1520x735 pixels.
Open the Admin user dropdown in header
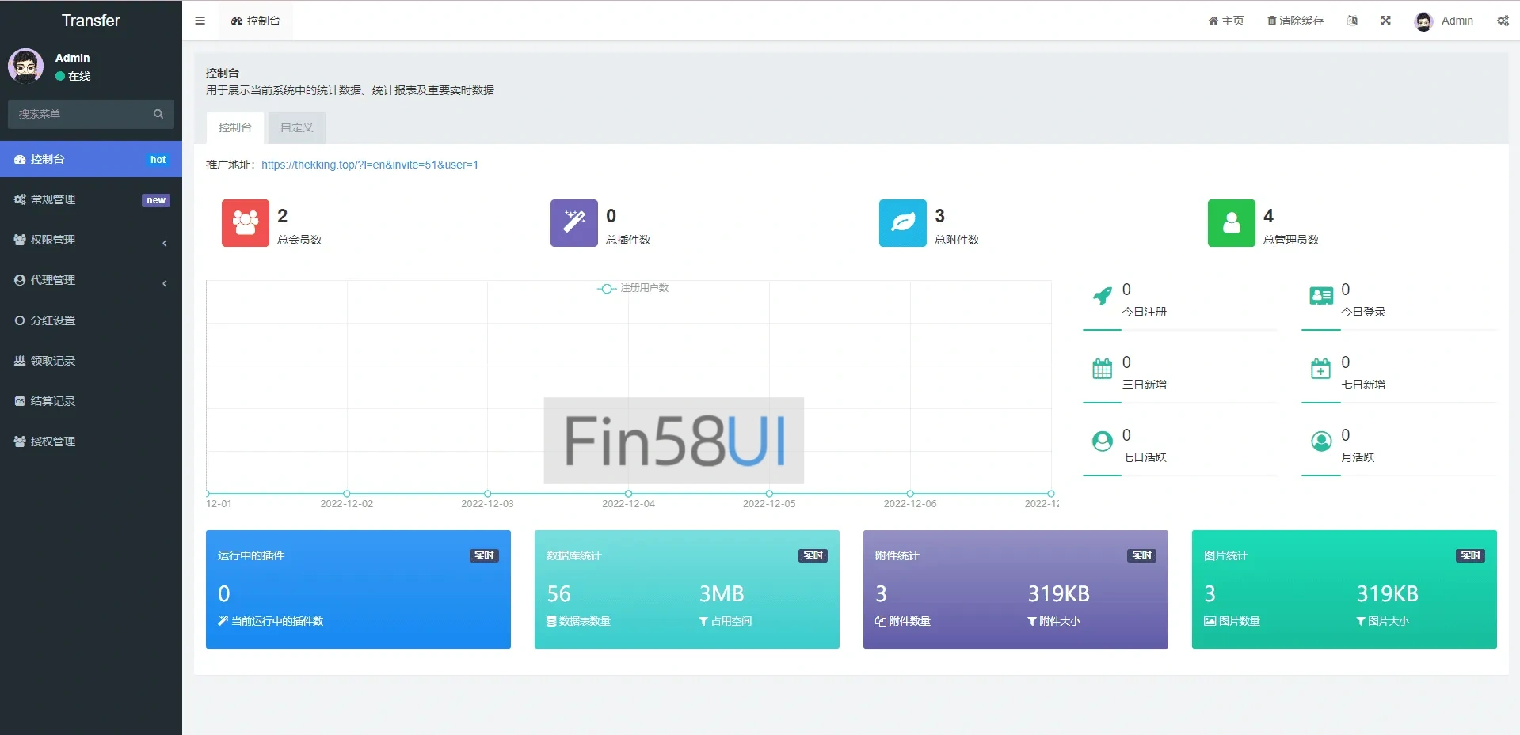1444,21
